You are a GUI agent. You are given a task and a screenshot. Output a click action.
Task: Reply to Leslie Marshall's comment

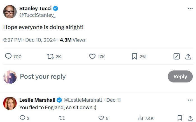click(x=22, y=118)
